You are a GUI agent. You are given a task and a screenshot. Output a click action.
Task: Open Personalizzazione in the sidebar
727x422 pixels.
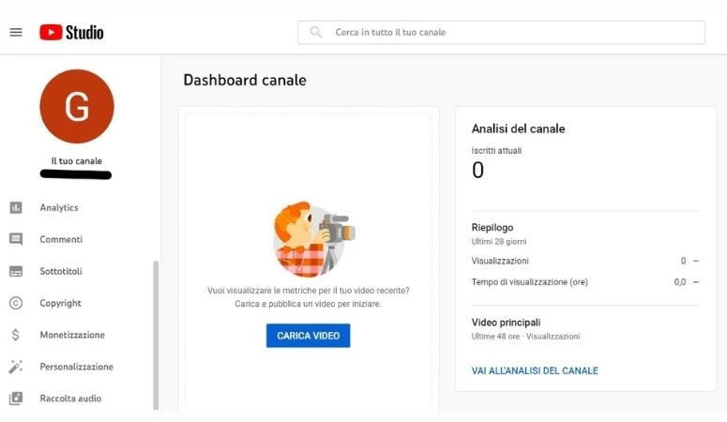point(77,367)
